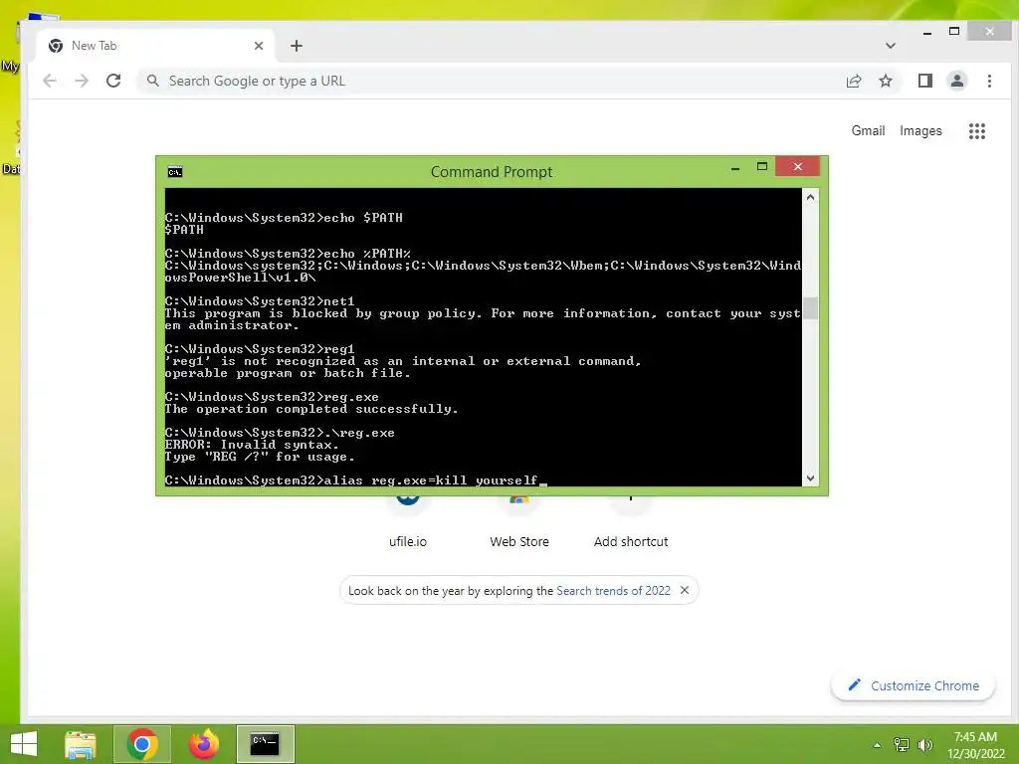1019x764 pixels.
Task: Open Chrome side panel icon
Action: click(x=924, y=81)
